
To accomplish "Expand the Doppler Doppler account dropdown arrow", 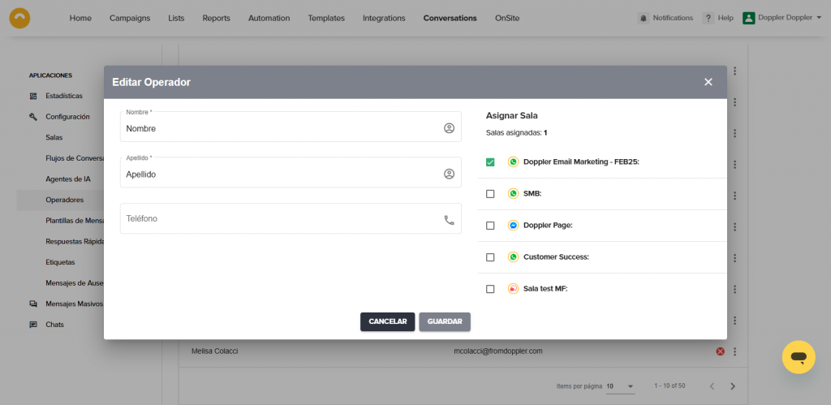I will tap(820, 18).
